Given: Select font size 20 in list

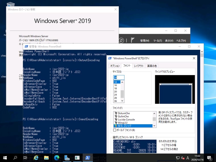Looking at the screenshot, I should (x=117, y=92).
